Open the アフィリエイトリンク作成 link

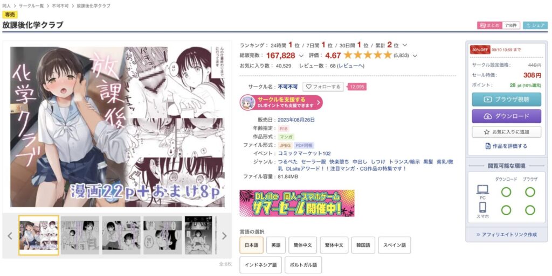[x=506, y=235]
